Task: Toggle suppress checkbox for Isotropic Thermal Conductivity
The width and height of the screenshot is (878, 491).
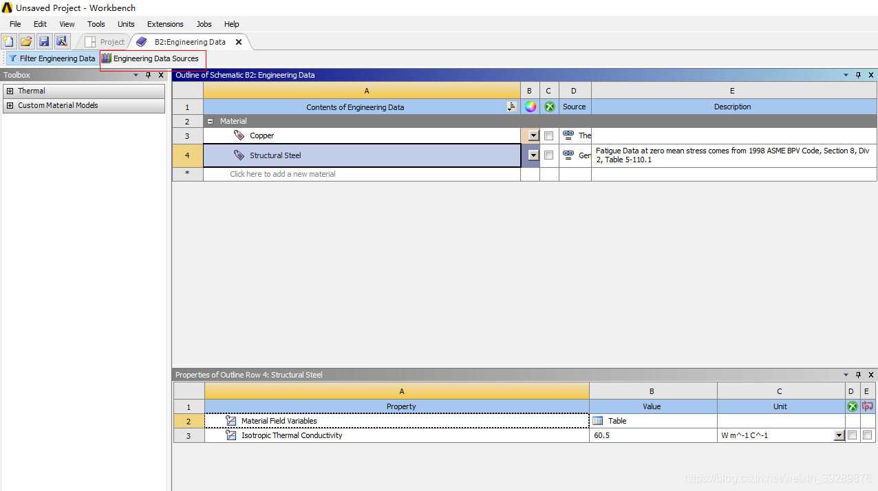Action: click(853, 435)
